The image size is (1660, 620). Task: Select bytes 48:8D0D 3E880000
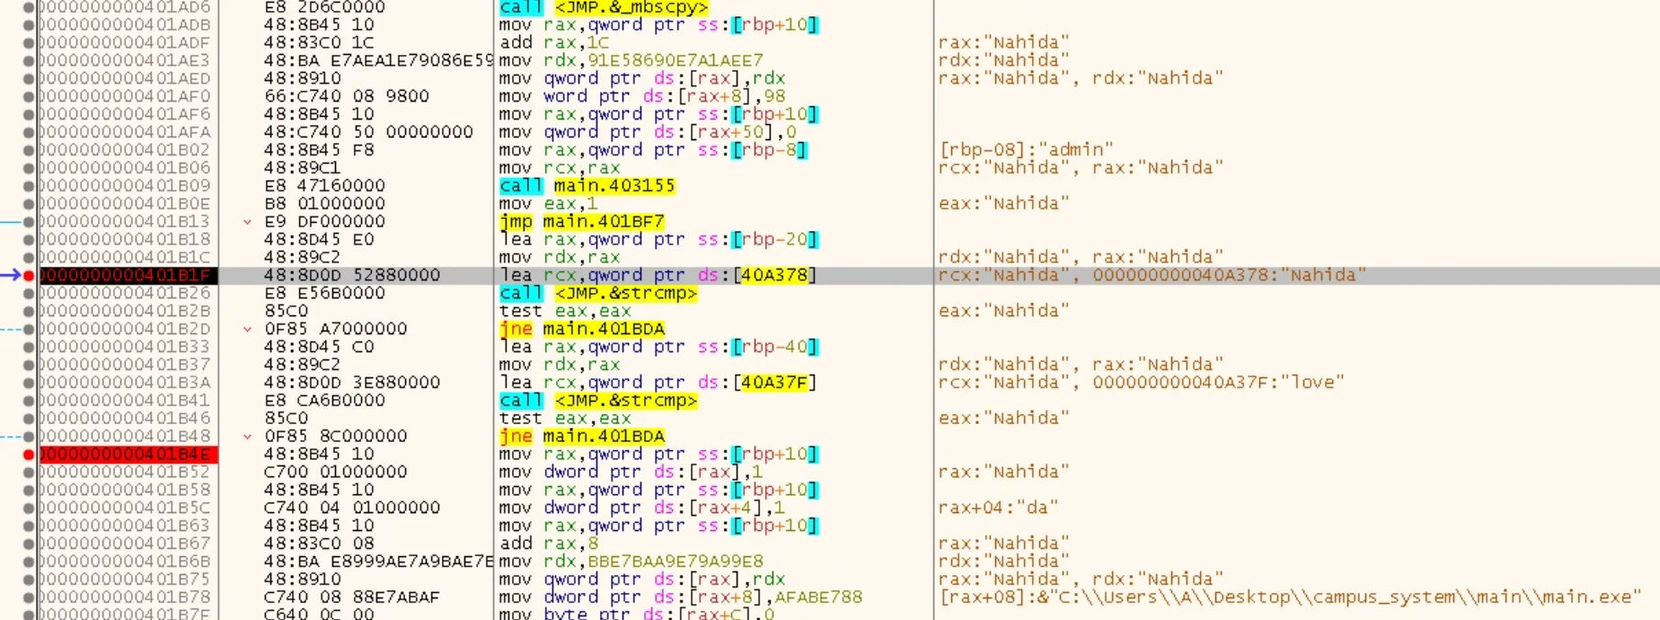tap(352, 383)
